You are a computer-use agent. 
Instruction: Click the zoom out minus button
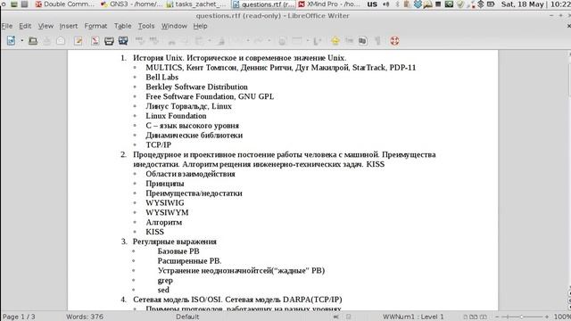[497, 317]
